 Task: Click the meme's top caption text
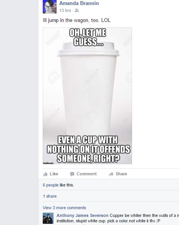(88, 37)
